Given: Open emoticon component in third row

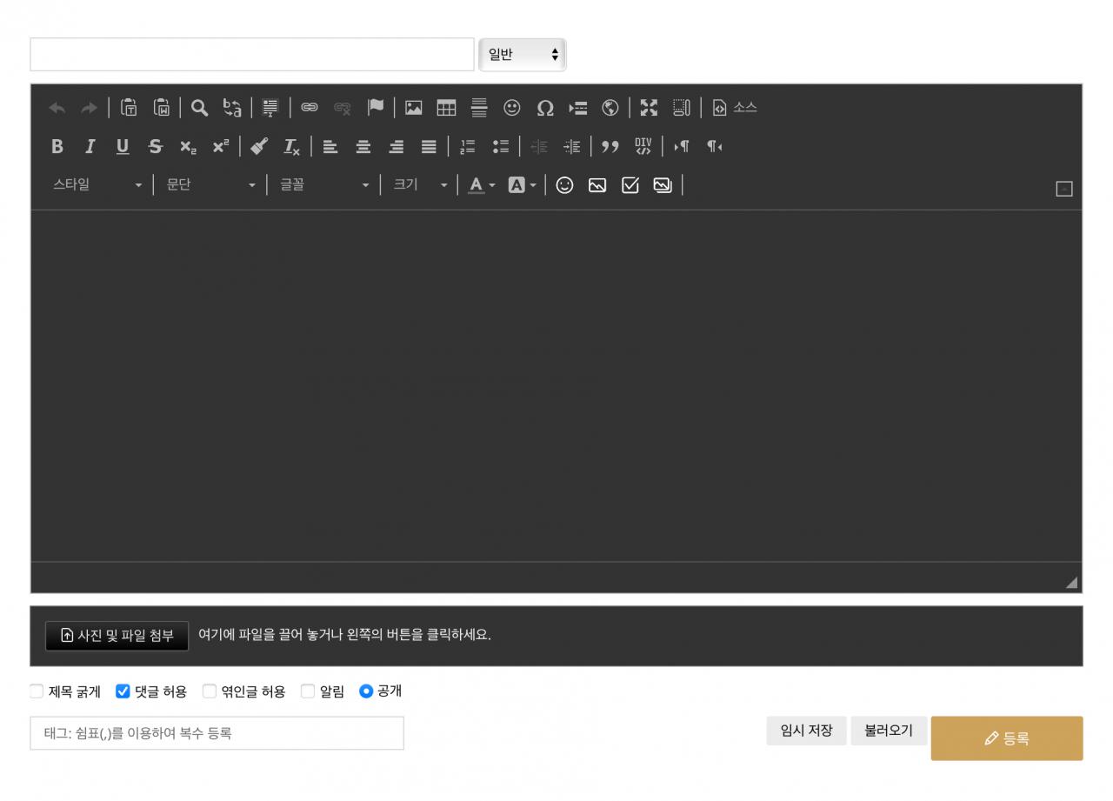Looking at the screenshot, I should coord(564,184).
